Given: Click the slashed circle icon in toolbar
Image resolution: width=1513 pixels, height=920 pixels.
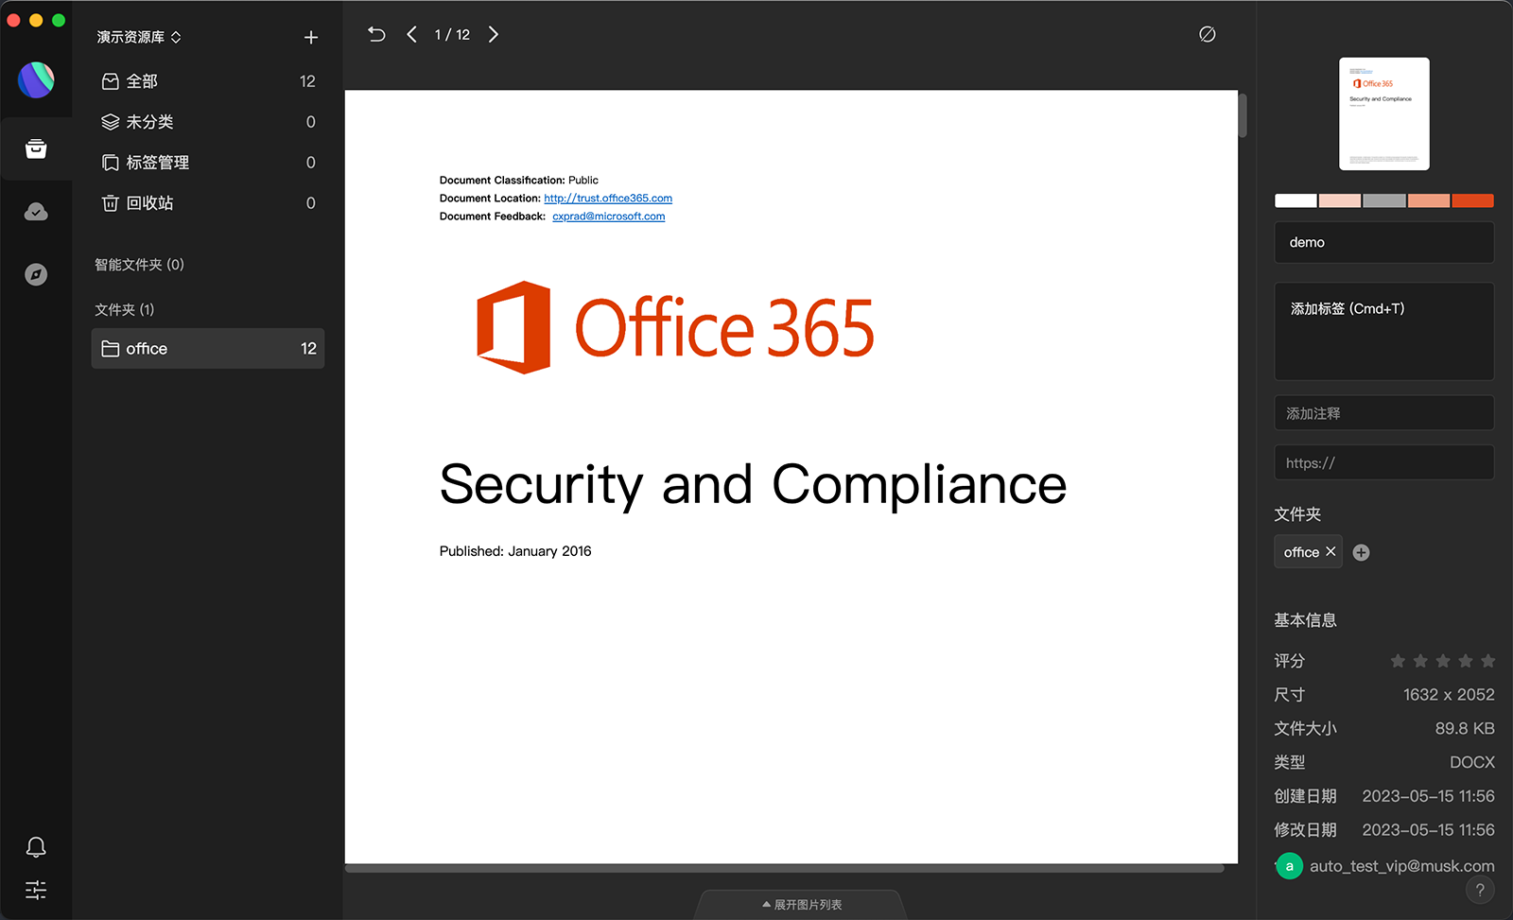Looking at the screenshot, I should coord(1208,35).
